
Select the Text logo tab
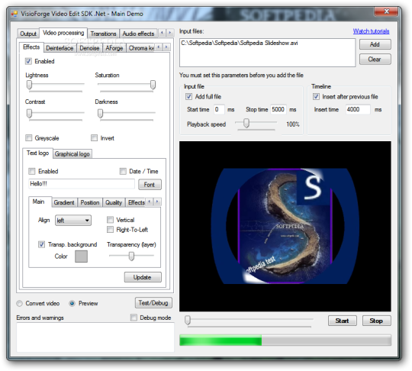[37, 153]
